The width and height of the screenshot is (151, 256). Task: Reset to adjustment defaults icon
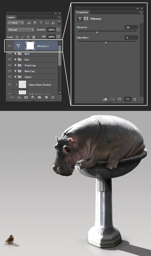[x=120, y=99]
